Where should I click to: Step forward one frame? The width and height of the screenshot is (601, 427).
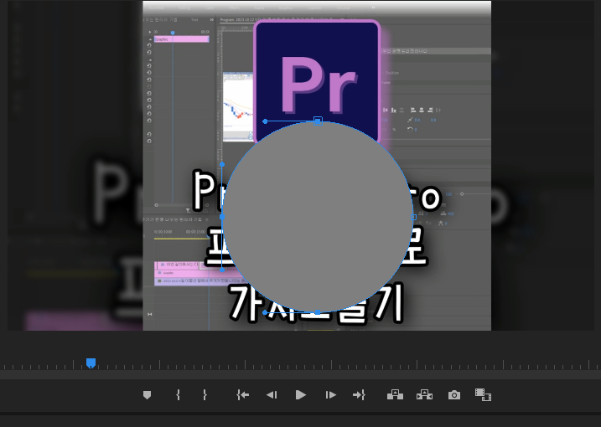330,395
